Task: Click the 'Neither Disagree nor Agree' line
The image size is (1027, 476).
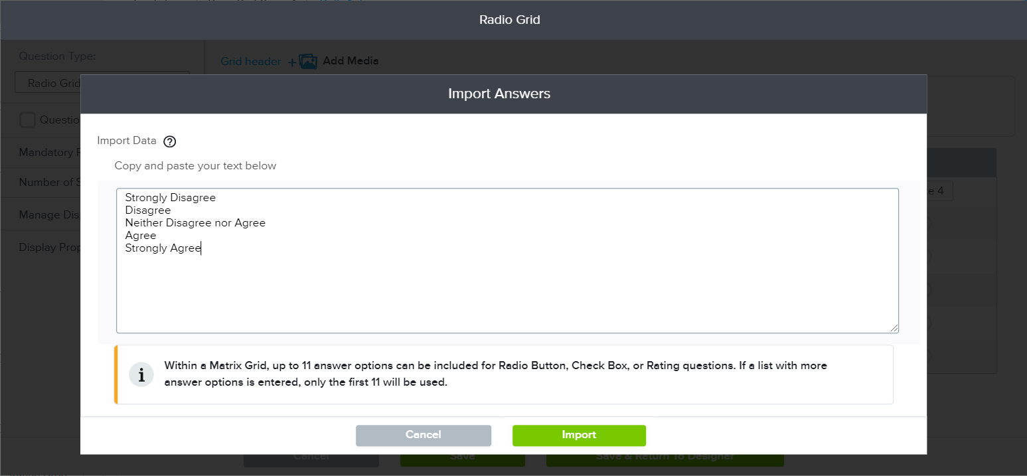Action: point(195,223)
